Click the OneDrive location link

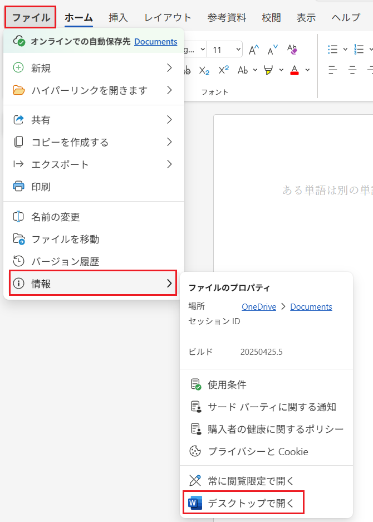coord(259,306)
